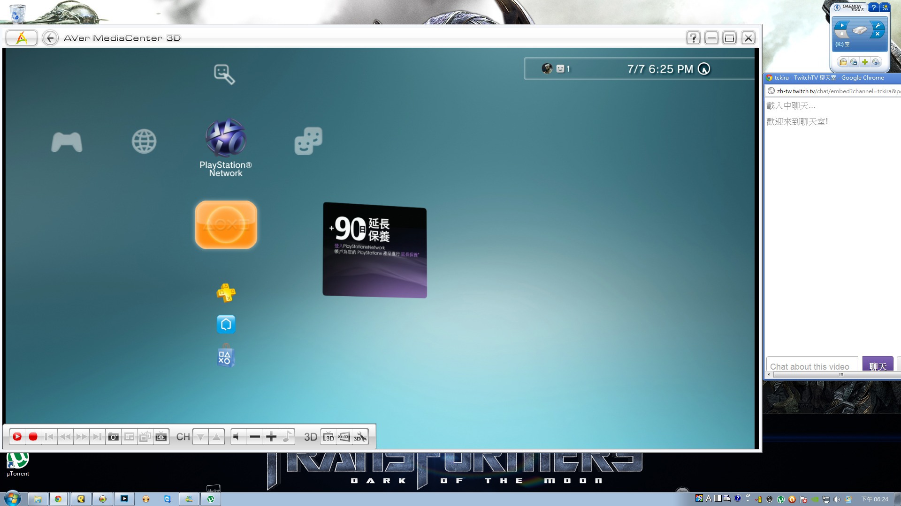This screenshot has height=506, width=901.
Task: Go to the lower channel with the down arrow
Action: (x=200, y=437)
